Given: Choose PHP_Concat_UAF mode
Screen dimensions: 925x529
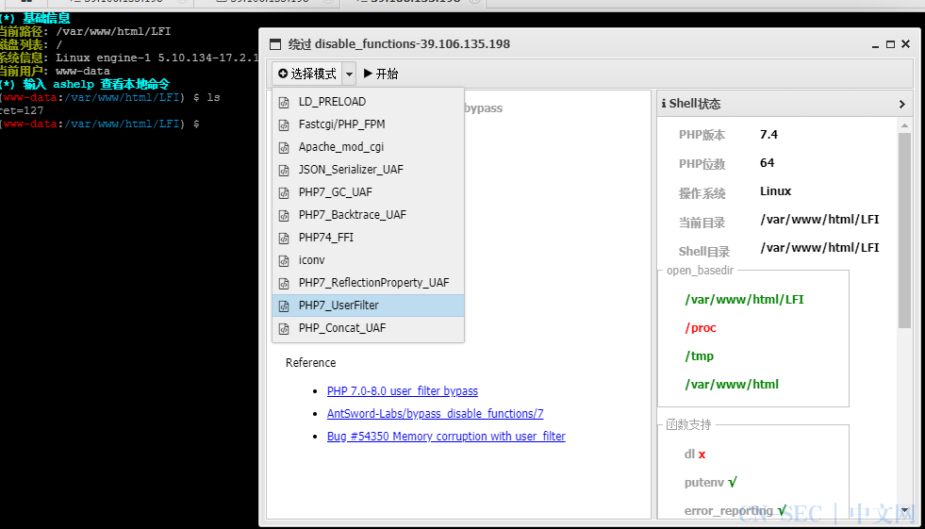Looking at the screenshot, I should [368, 328].
